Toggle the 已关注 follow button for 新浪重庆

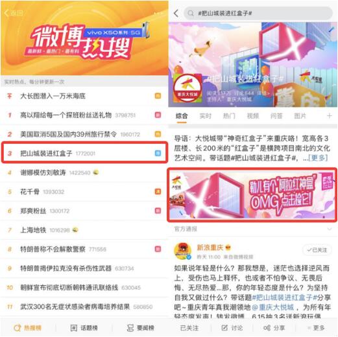click(317, 250)
